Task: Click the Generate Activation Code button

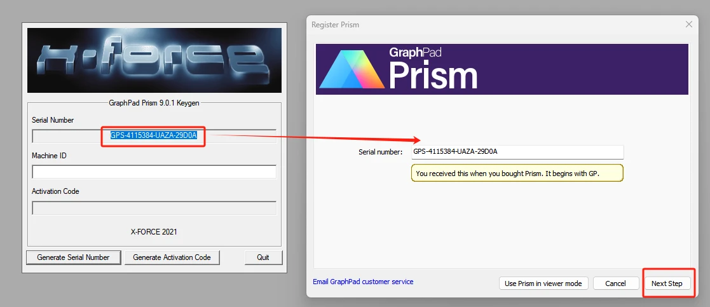Action: (172, 257)
